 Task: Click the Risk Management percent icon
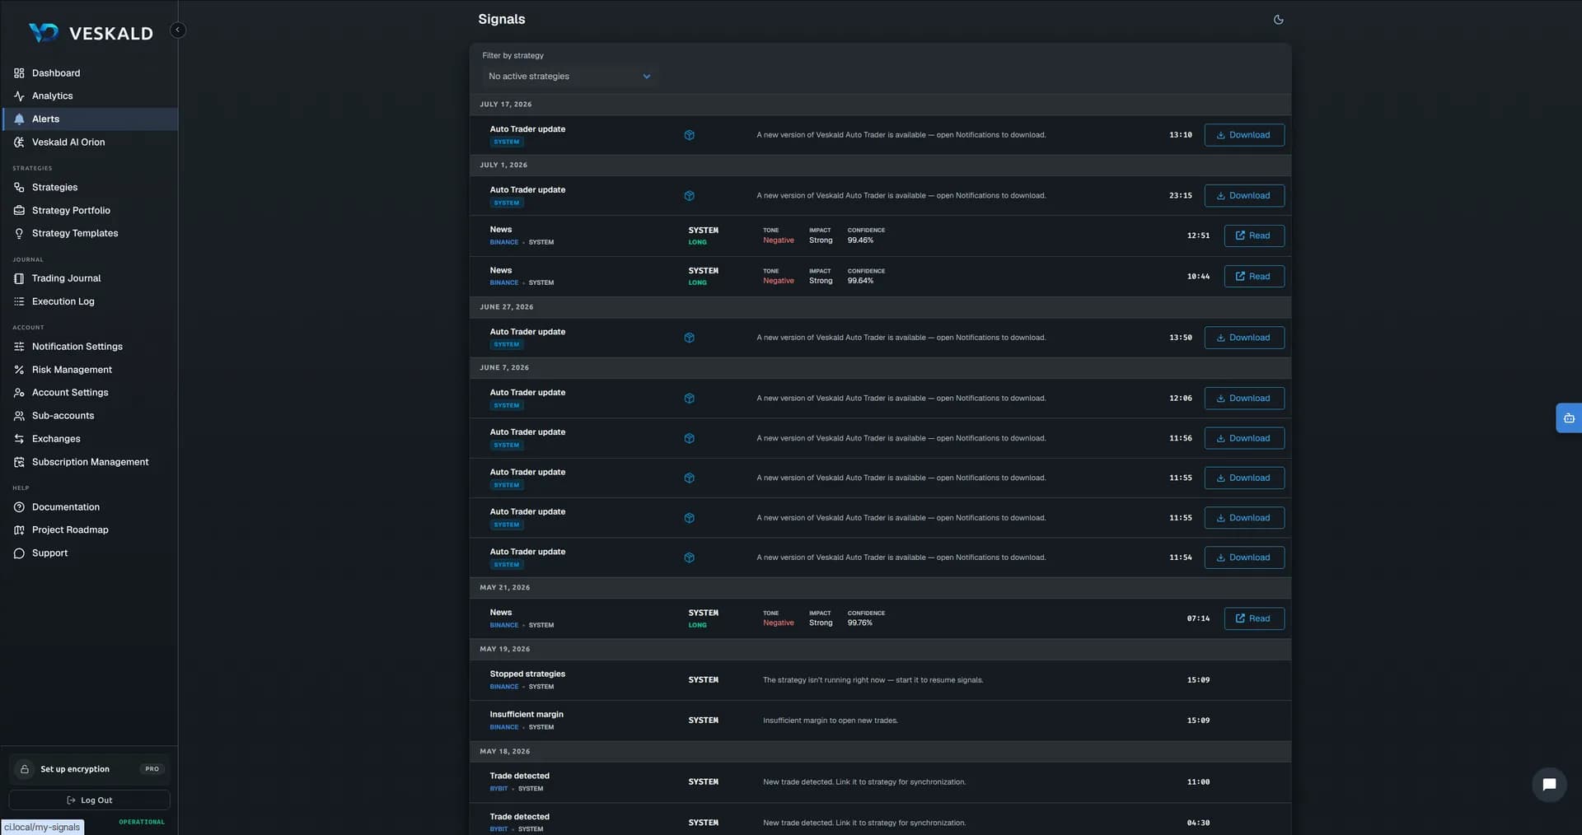click(19, 370)
